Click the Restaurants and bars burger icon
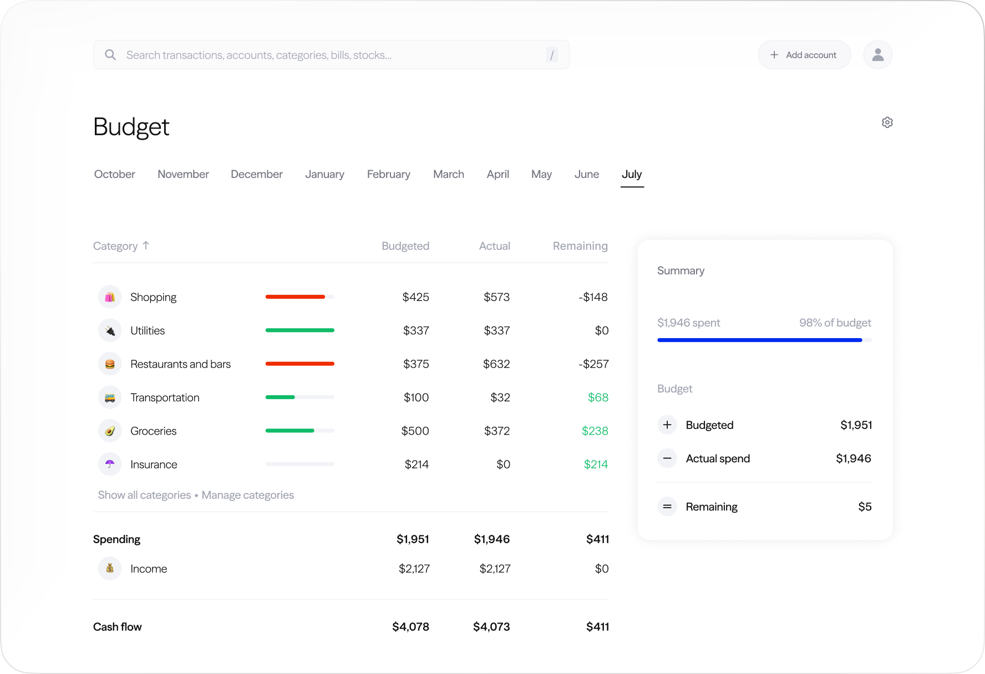 (x=110, y=364)
